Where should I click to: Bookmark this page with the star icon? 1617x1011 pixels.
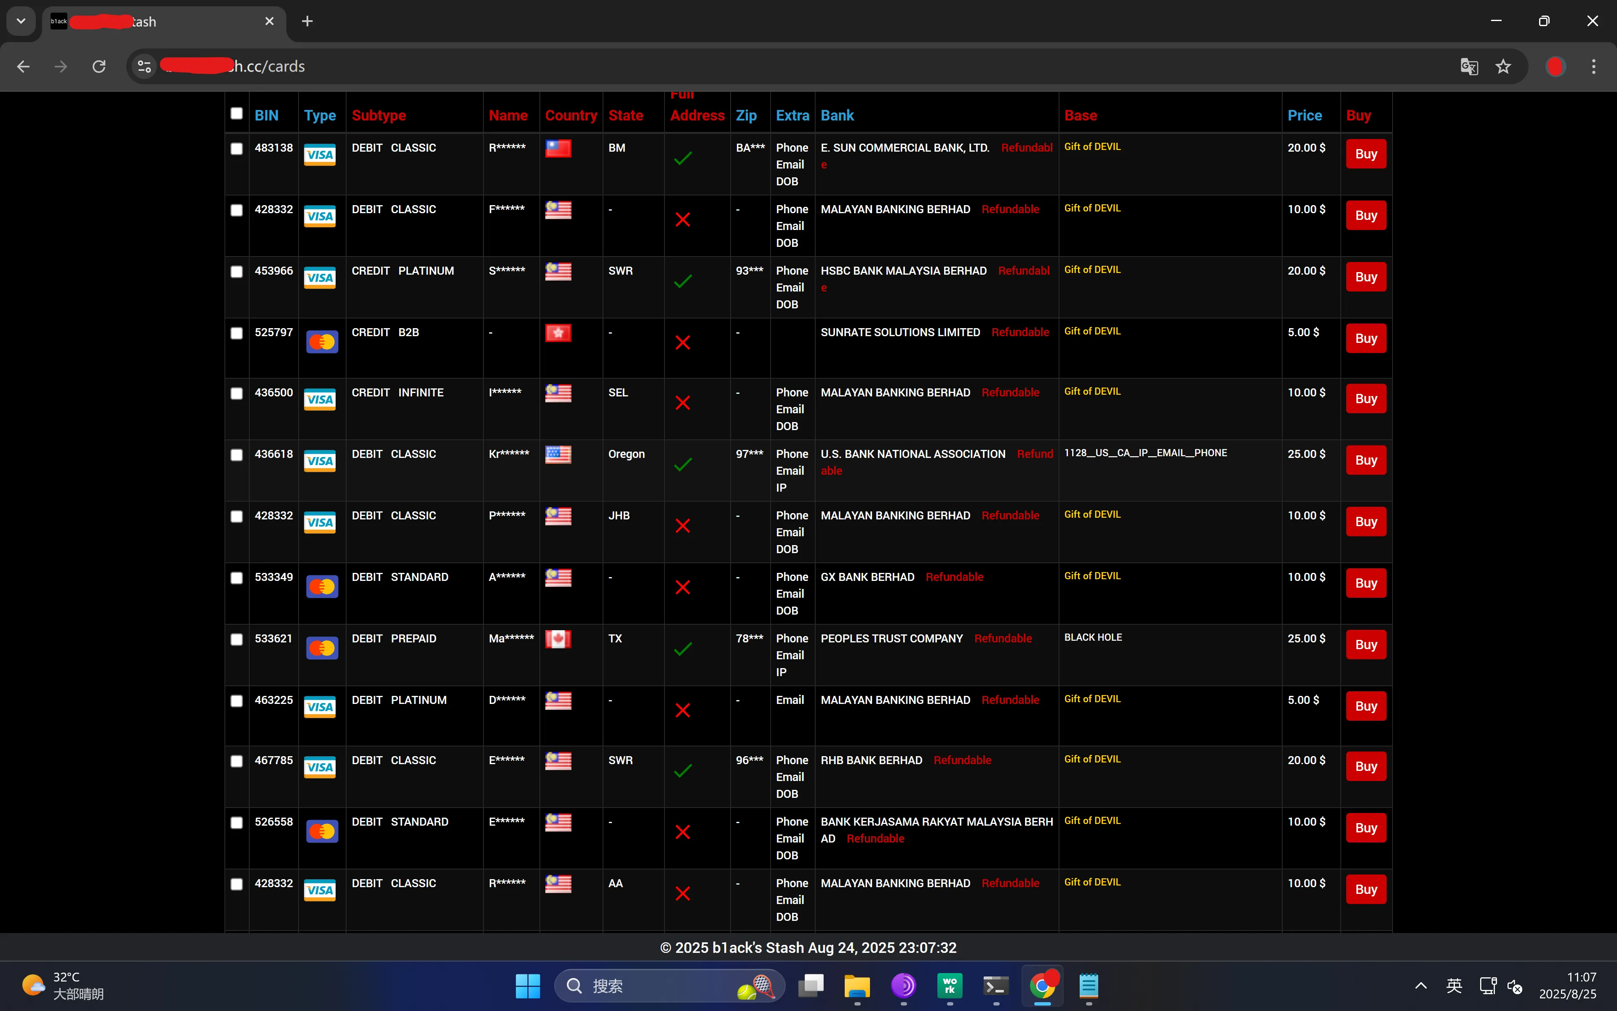pyautogui.click(x=1503, y=66)
